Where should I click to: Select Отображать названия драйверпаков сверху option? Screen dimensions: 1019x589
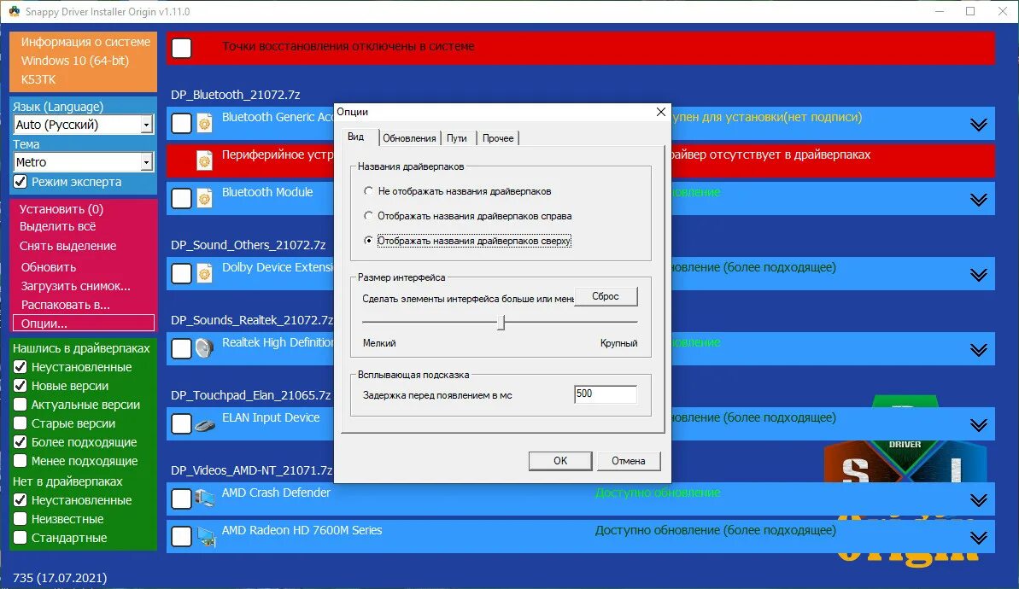click(x=368, y=240)
